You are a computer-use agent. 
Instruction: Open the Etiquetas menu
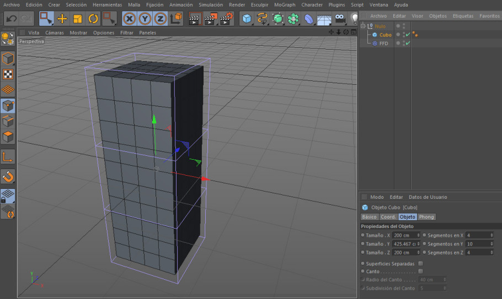click(463, 15)
